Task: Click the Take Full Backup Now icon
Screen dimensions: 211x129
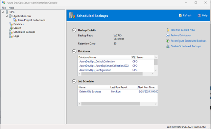Action: click(x=168, y=30)
